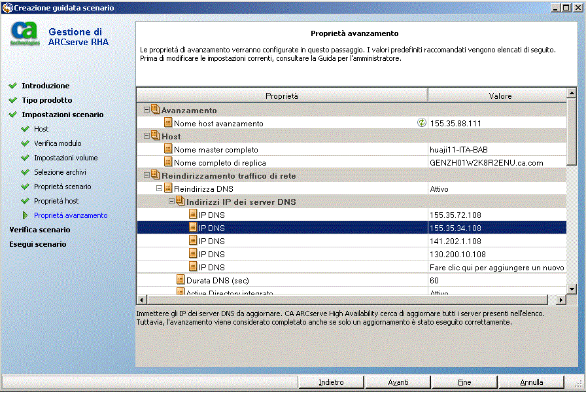Click the green refresh icon next to 155.35.88.111
Viewport: 586px width, 394px height.
click(422, 122)
